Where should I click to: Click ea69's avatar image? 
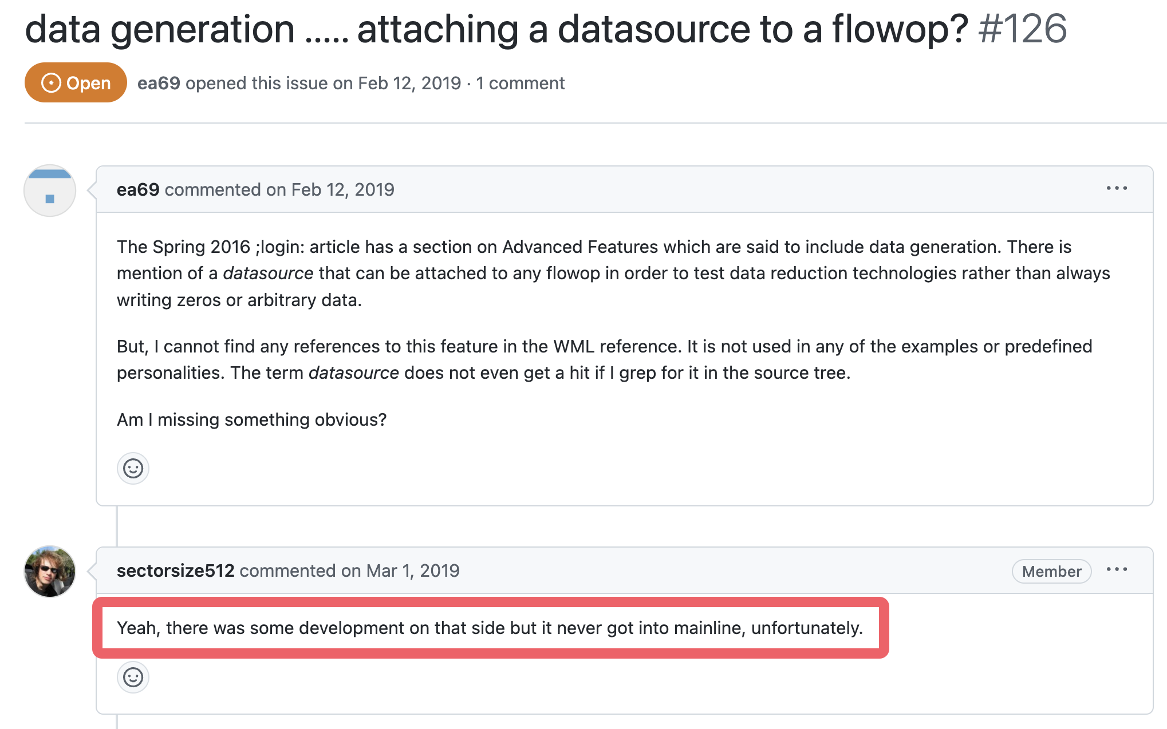click(50, 191)
